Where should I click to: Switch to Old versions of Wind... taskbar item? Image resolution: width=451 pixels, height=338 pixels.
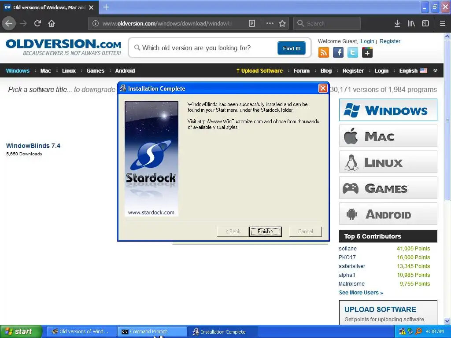coord(81,332)
